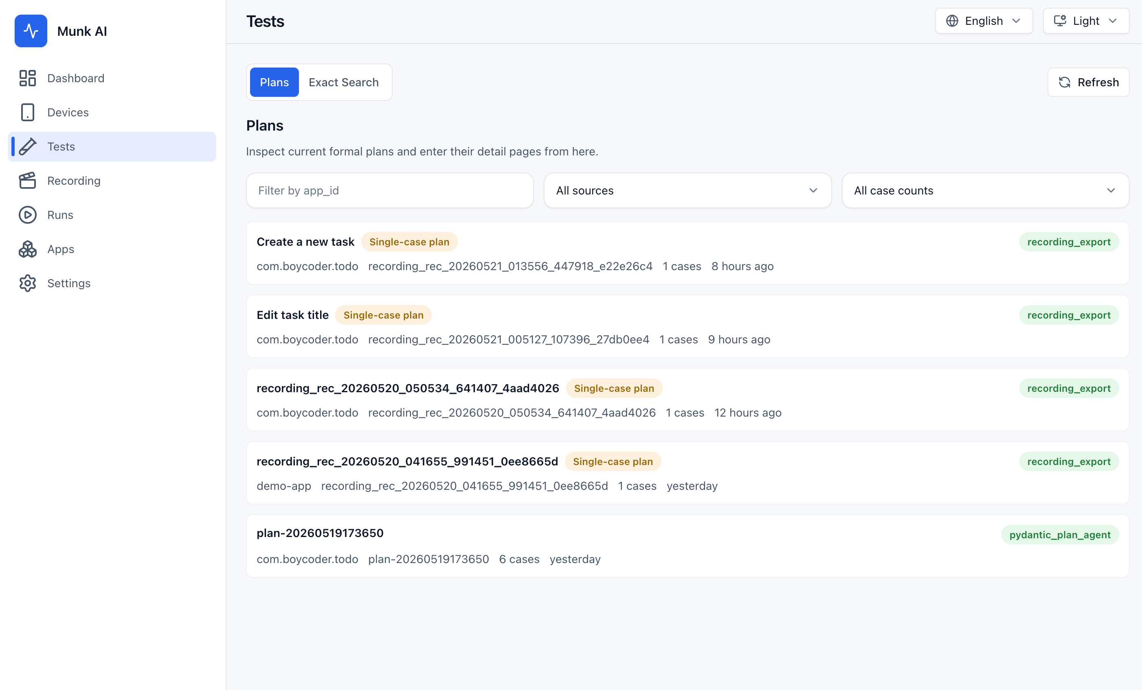Click the refresh arrows icon

(1065, 83)
